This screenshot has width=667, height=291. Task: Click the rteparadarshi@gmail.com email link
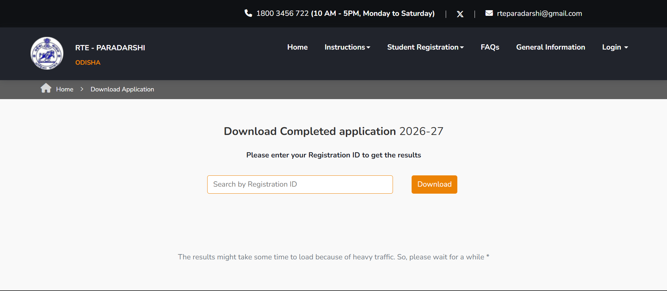[539, 13]
